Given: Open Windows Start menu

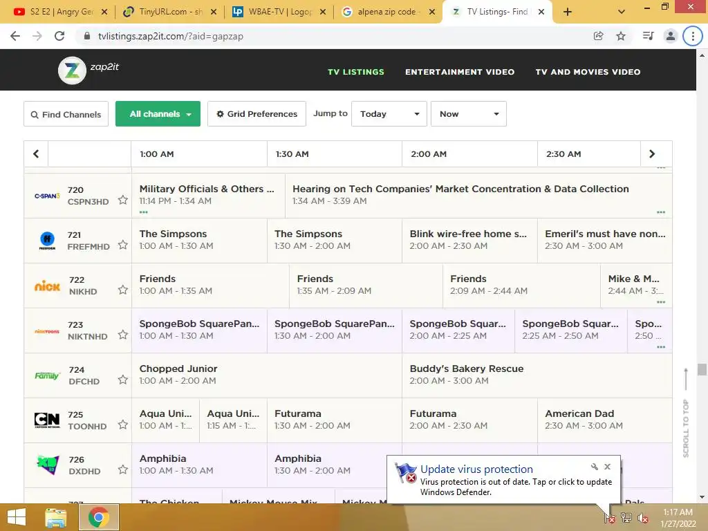Looking at the screenshot, I should 17,517.
